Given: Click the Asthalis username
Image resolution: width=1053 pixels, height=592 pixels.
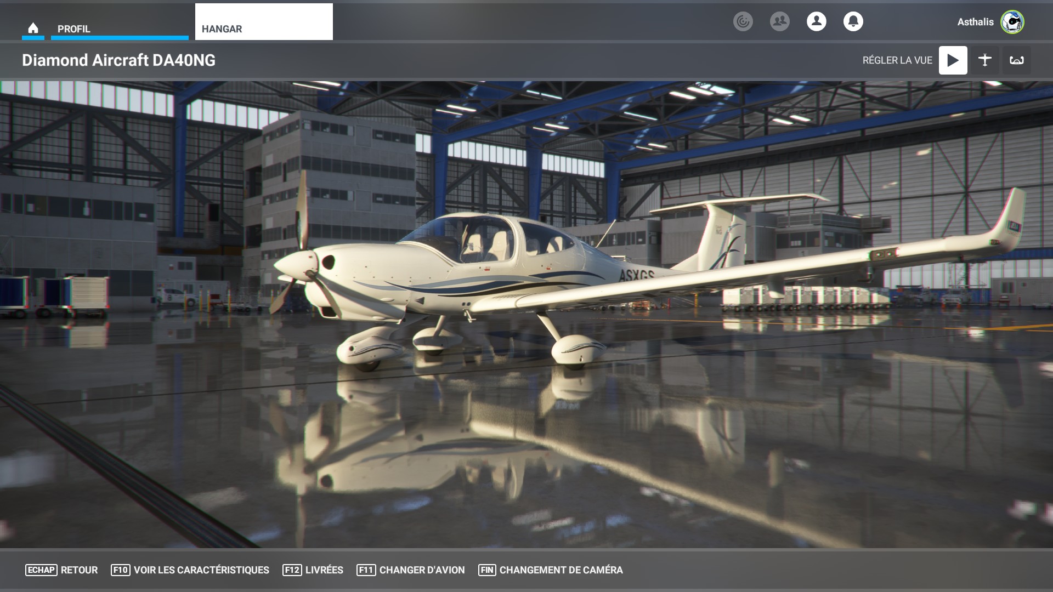Looking at the screenshot, I should click(975, 22).
